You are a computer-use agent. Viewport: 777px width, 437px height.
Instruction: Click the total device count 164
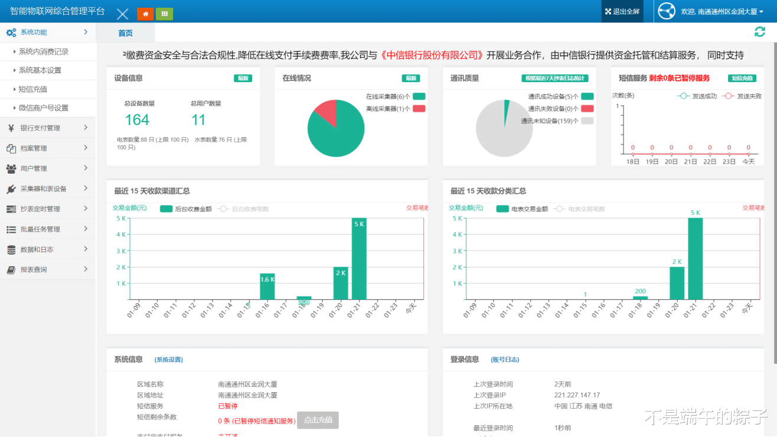(137, 120)
